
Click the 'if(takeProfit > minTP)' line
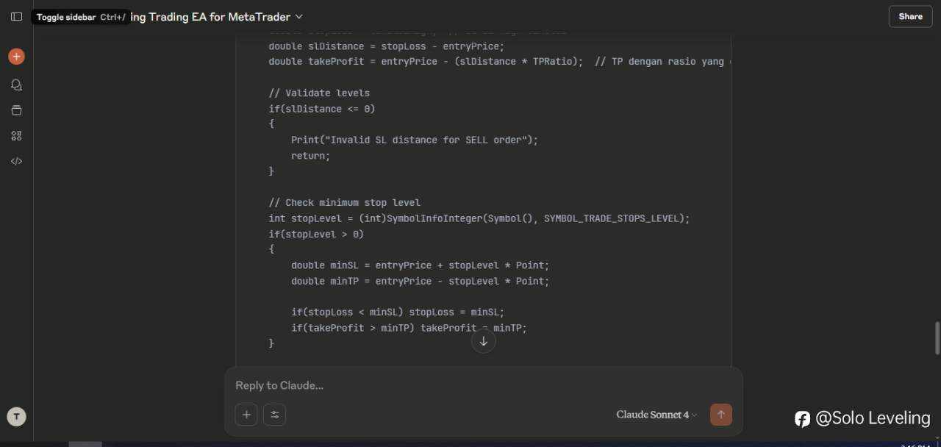409,328
